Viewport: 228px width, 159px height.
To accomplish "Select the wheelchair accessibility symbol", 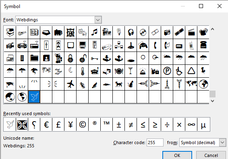I will point(179,71).
